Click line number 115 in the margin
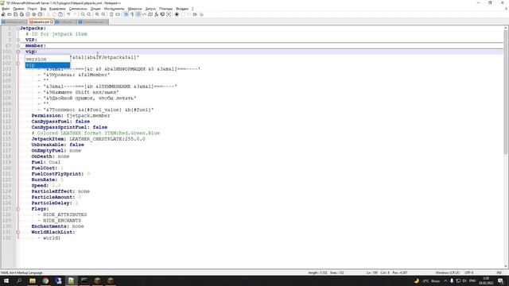Viewport: 509px width, 286px height. (x=7, y=139)
